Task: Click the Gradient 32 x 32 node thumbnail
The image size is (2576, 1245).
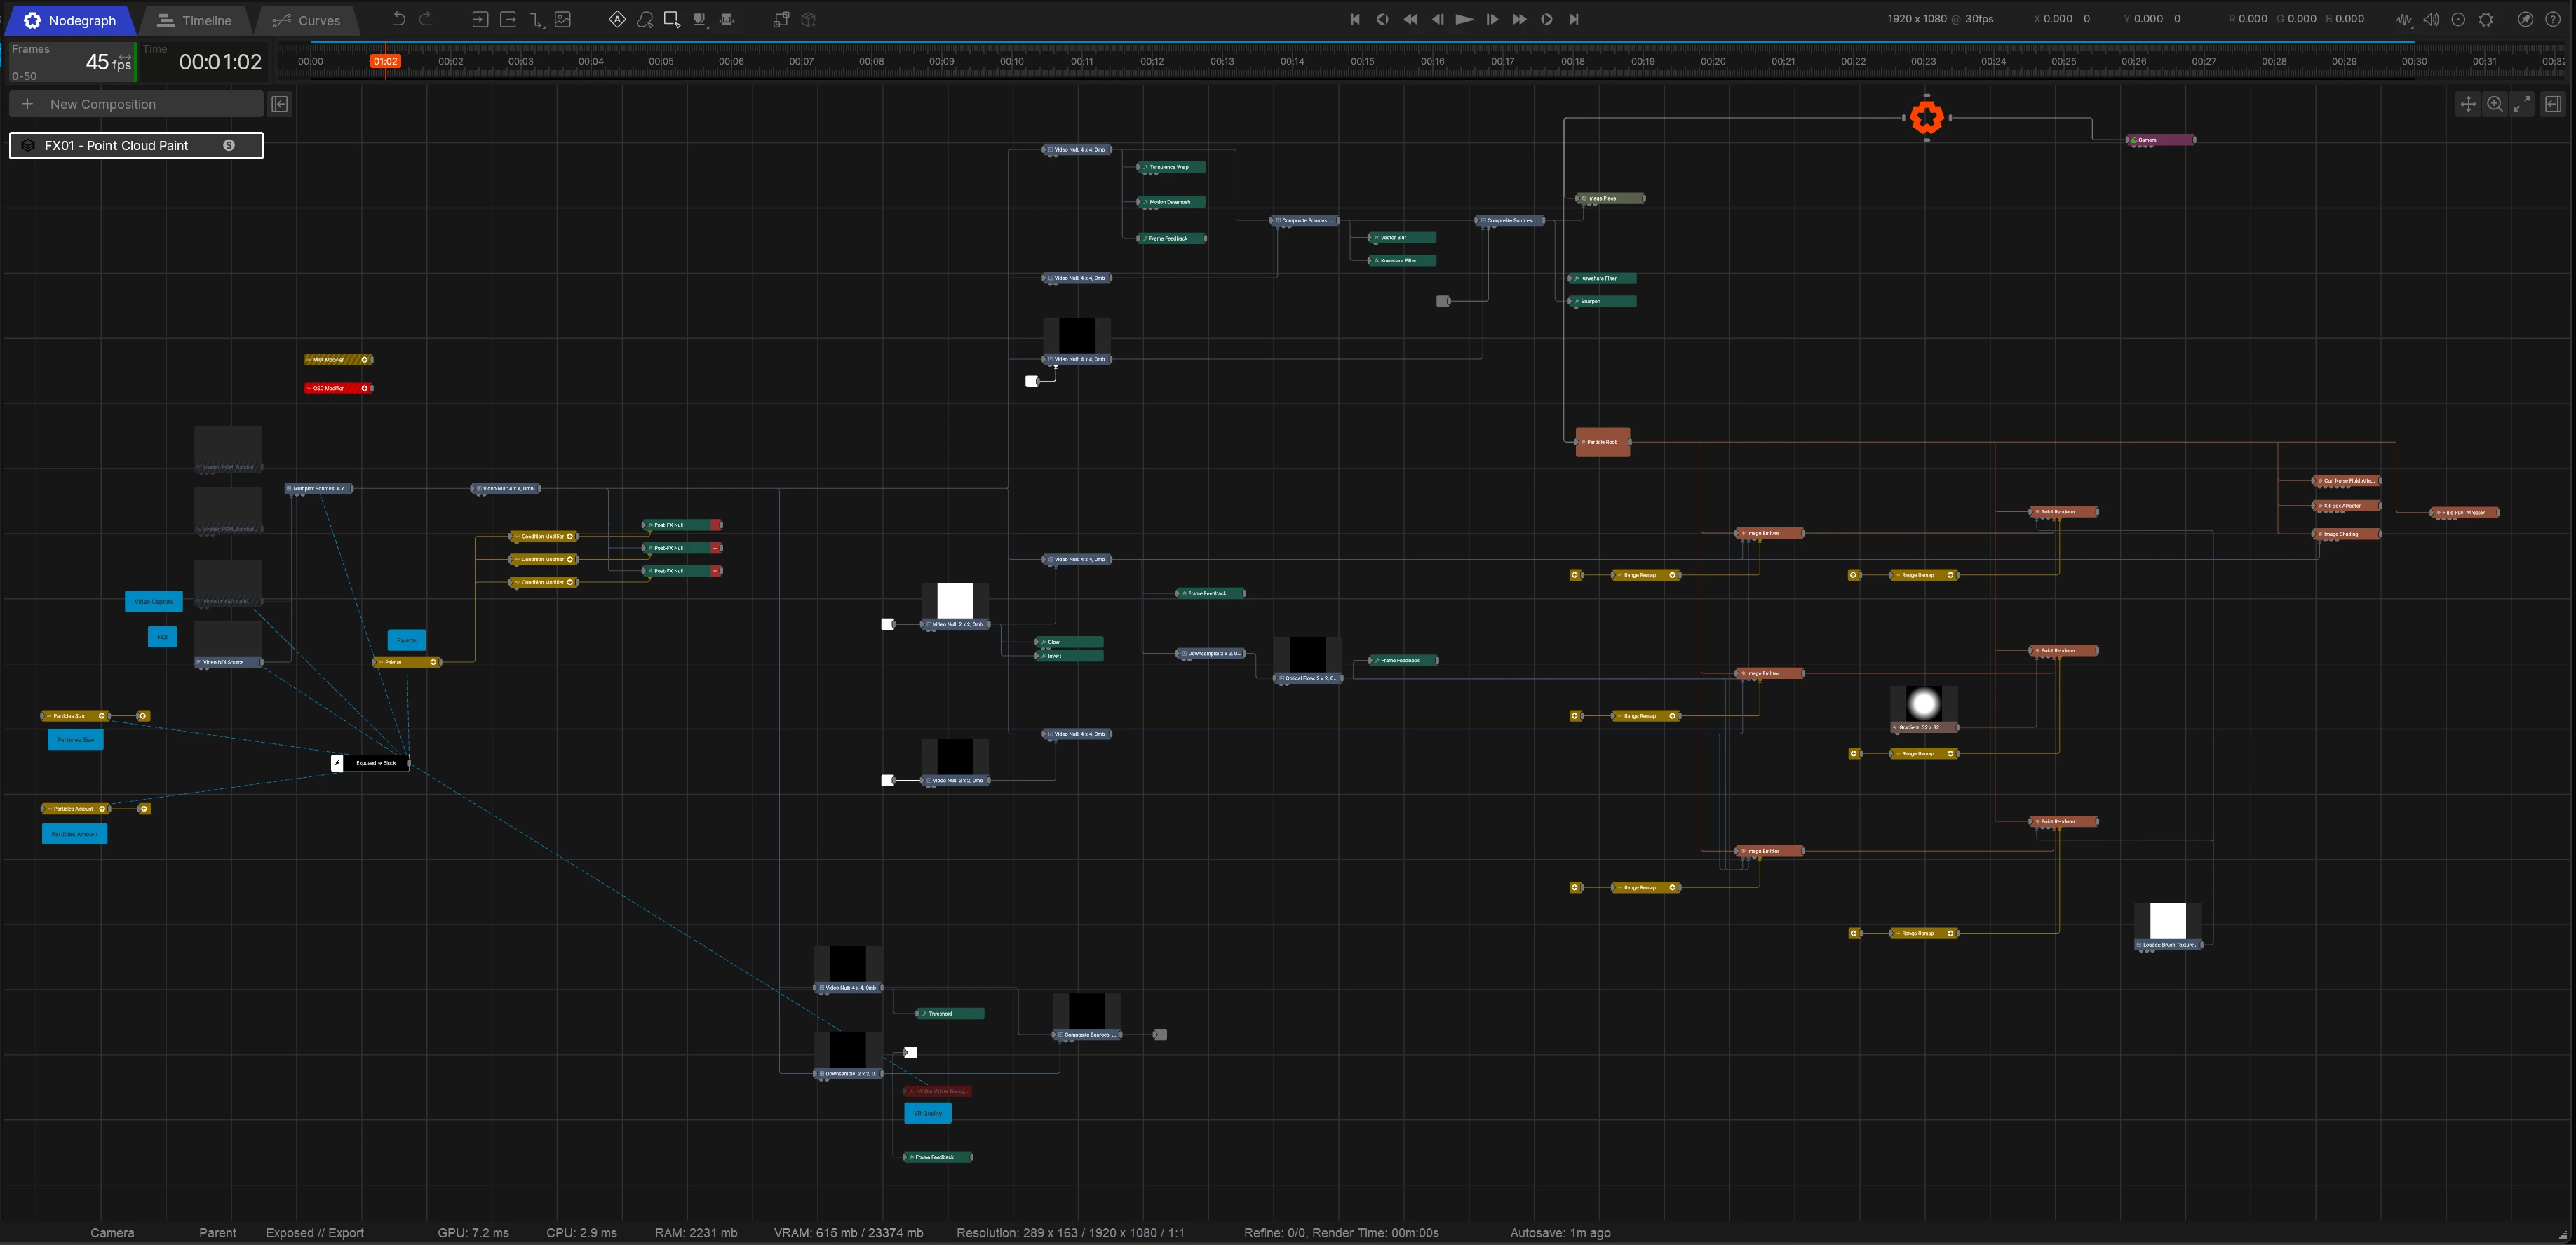Action: click(1924, 704)
